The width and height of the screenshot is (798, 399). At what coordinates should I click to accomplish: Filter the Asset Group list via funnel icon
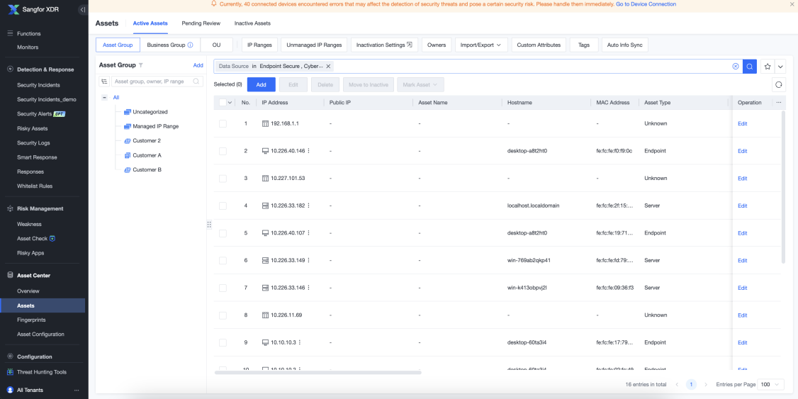click(141, 65)
